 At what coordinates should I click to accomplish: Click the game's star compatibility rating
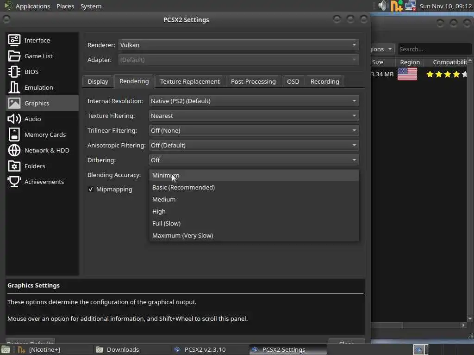point(446,74)
